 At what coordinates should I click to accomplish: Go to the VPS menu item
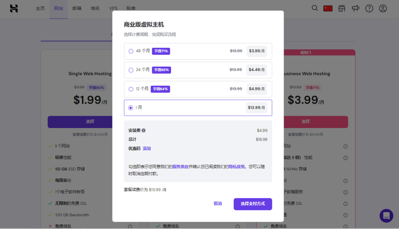tap(113, 9)
